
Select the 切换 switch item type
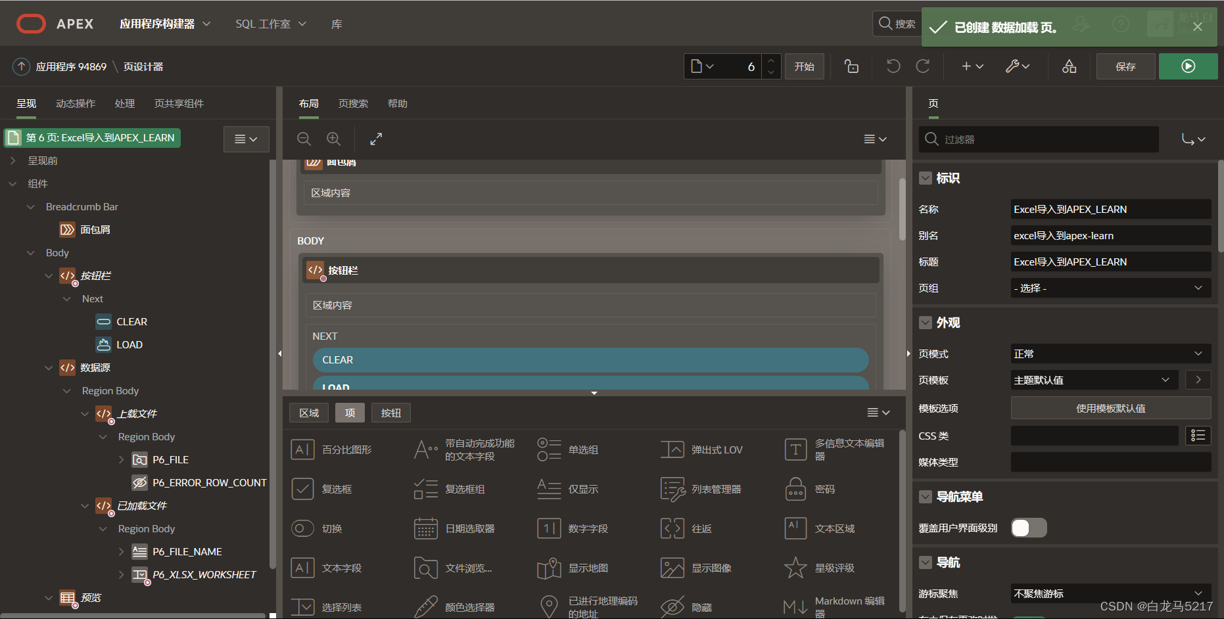tap(316, 528)
